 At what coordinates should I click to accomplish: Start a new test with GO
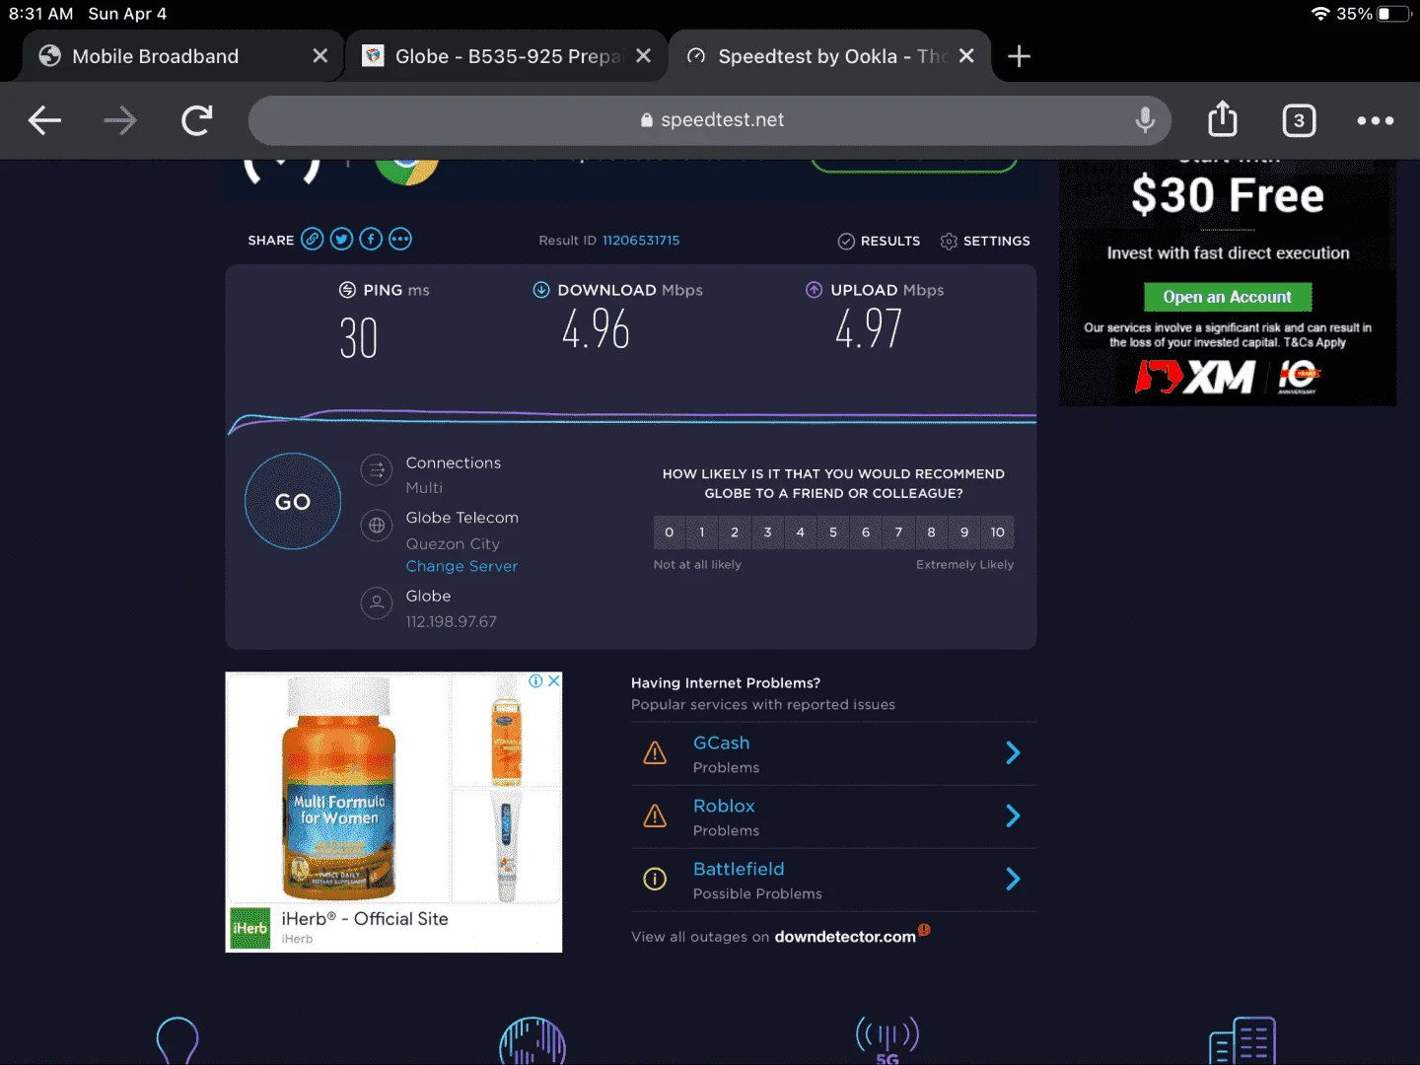point(293,501)
